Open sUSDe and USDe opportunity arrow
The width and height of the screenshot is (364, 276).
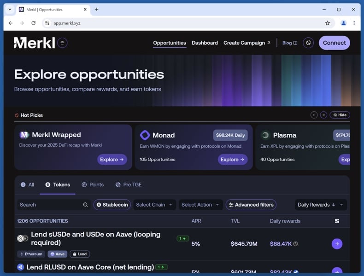click(337, 244)
